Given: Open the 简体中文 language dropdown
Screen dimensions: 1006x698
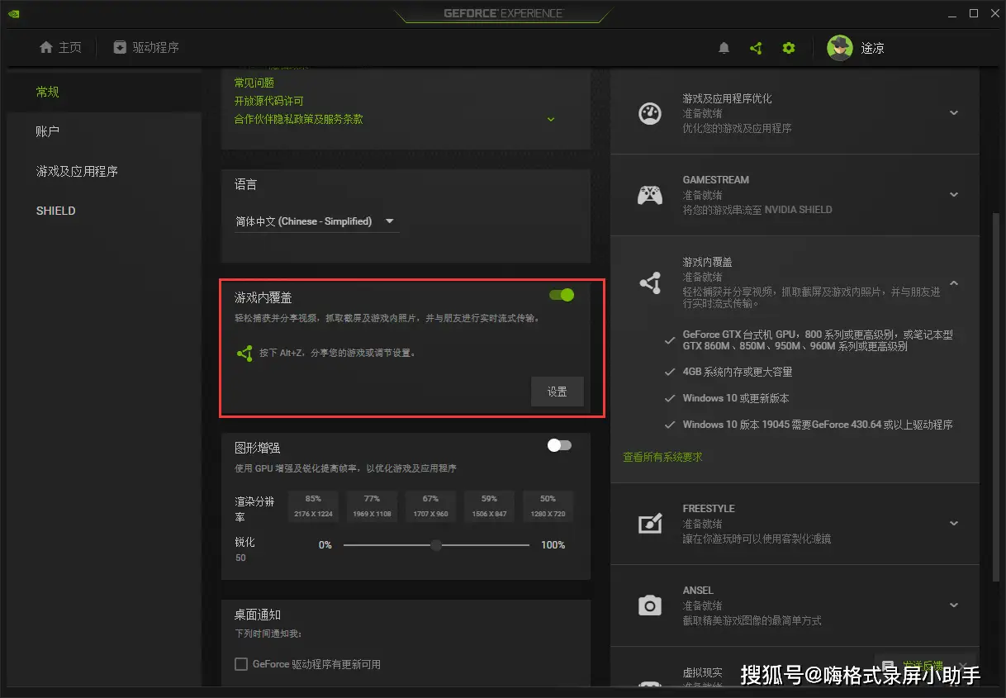Looking at the screenshot, I should (x=316, y=221).
